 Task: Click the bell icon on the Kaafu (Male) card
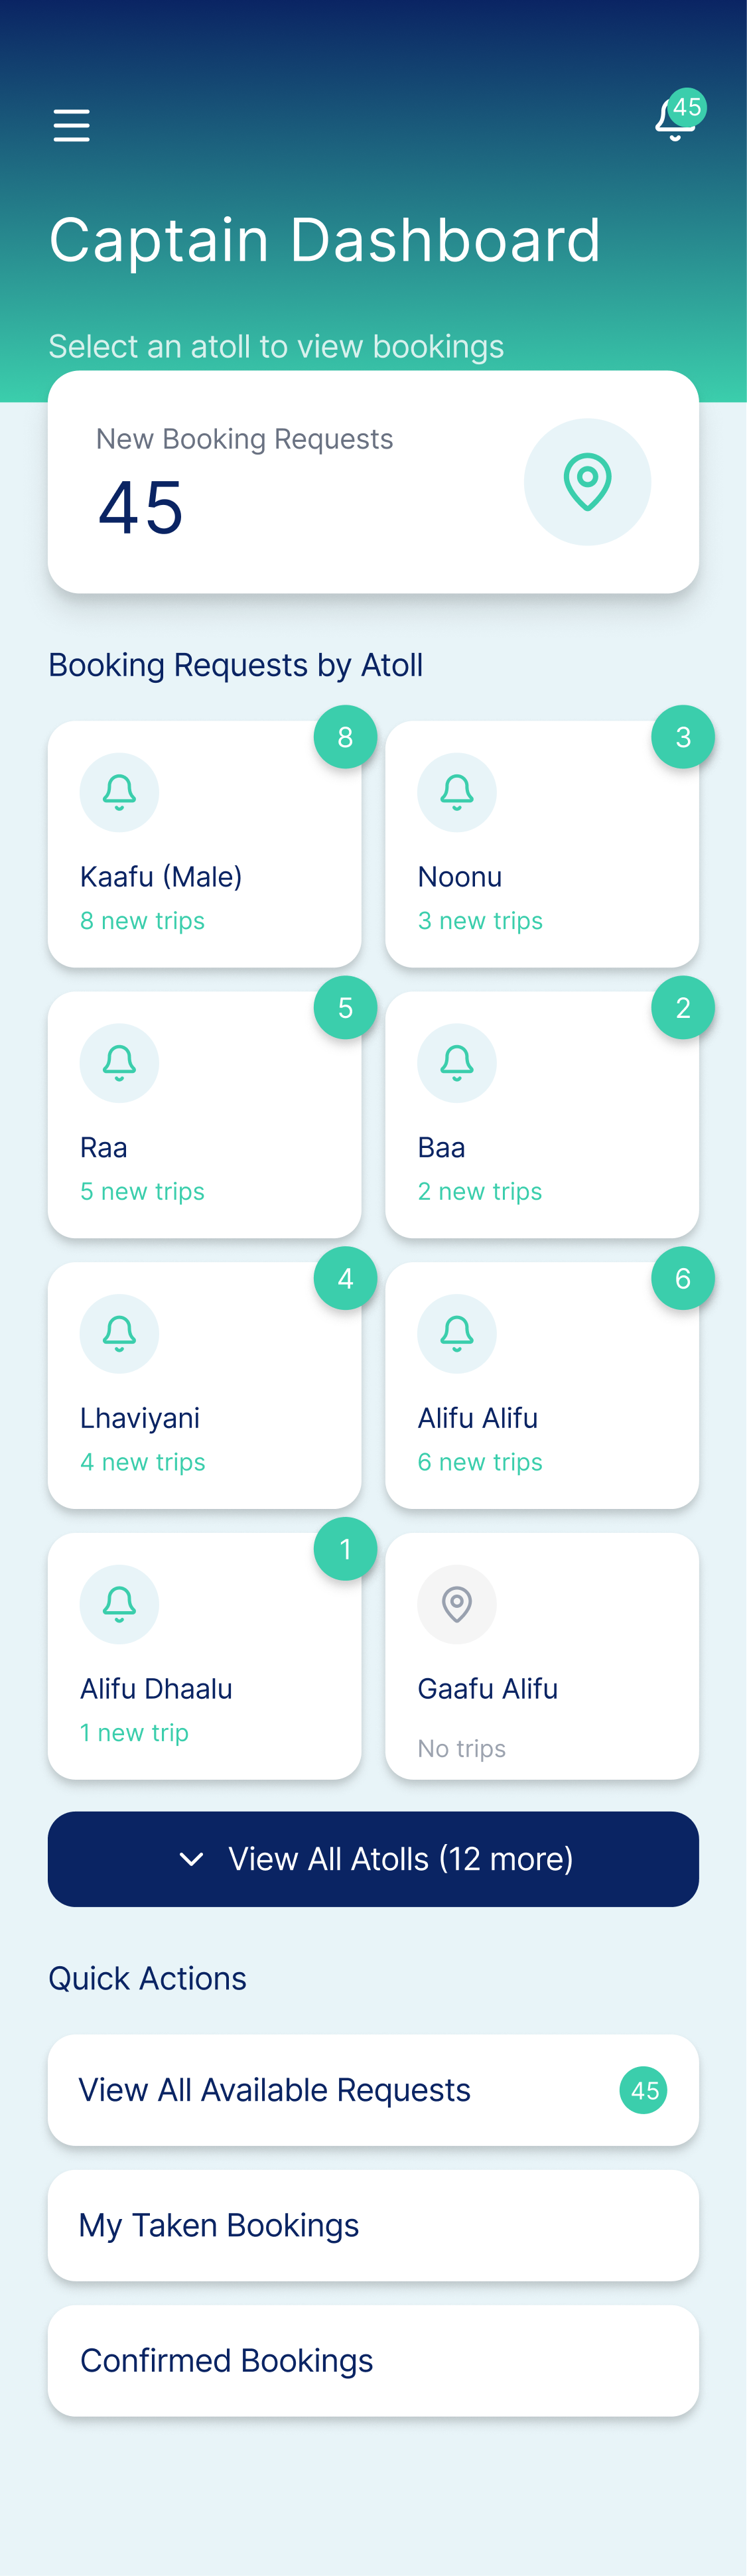pyautogui.click(x=119, y=792)
